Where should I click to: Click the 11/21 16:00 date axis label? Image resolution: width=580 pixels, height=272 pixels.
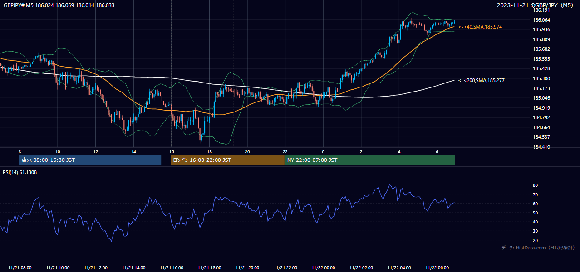tap(172, 268)
